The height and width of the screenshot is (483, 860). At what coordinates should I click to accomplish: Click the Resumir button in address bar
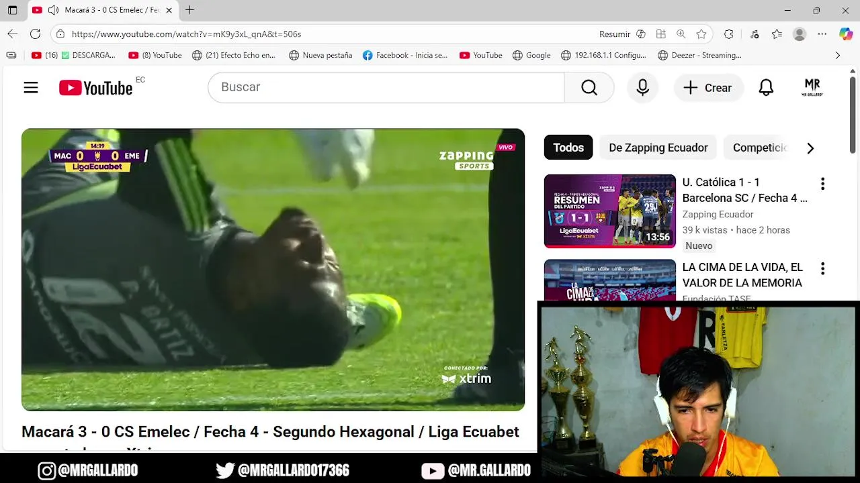614,34
